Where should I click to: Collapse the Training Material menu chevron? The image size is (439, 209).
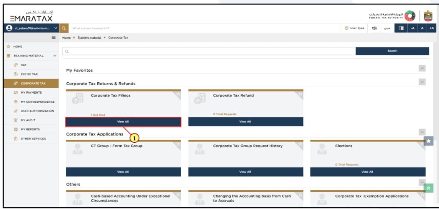55,56
